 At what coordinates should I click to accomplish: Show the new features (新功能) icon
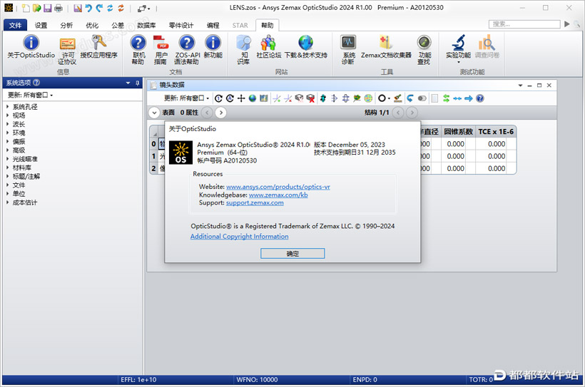[x=213, y=43]
